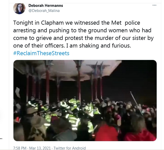The height and width of the screenshot is (150, 164).
Task: Click the white placard held up in video
Action: pyautogui.click(x=18, y=92)
